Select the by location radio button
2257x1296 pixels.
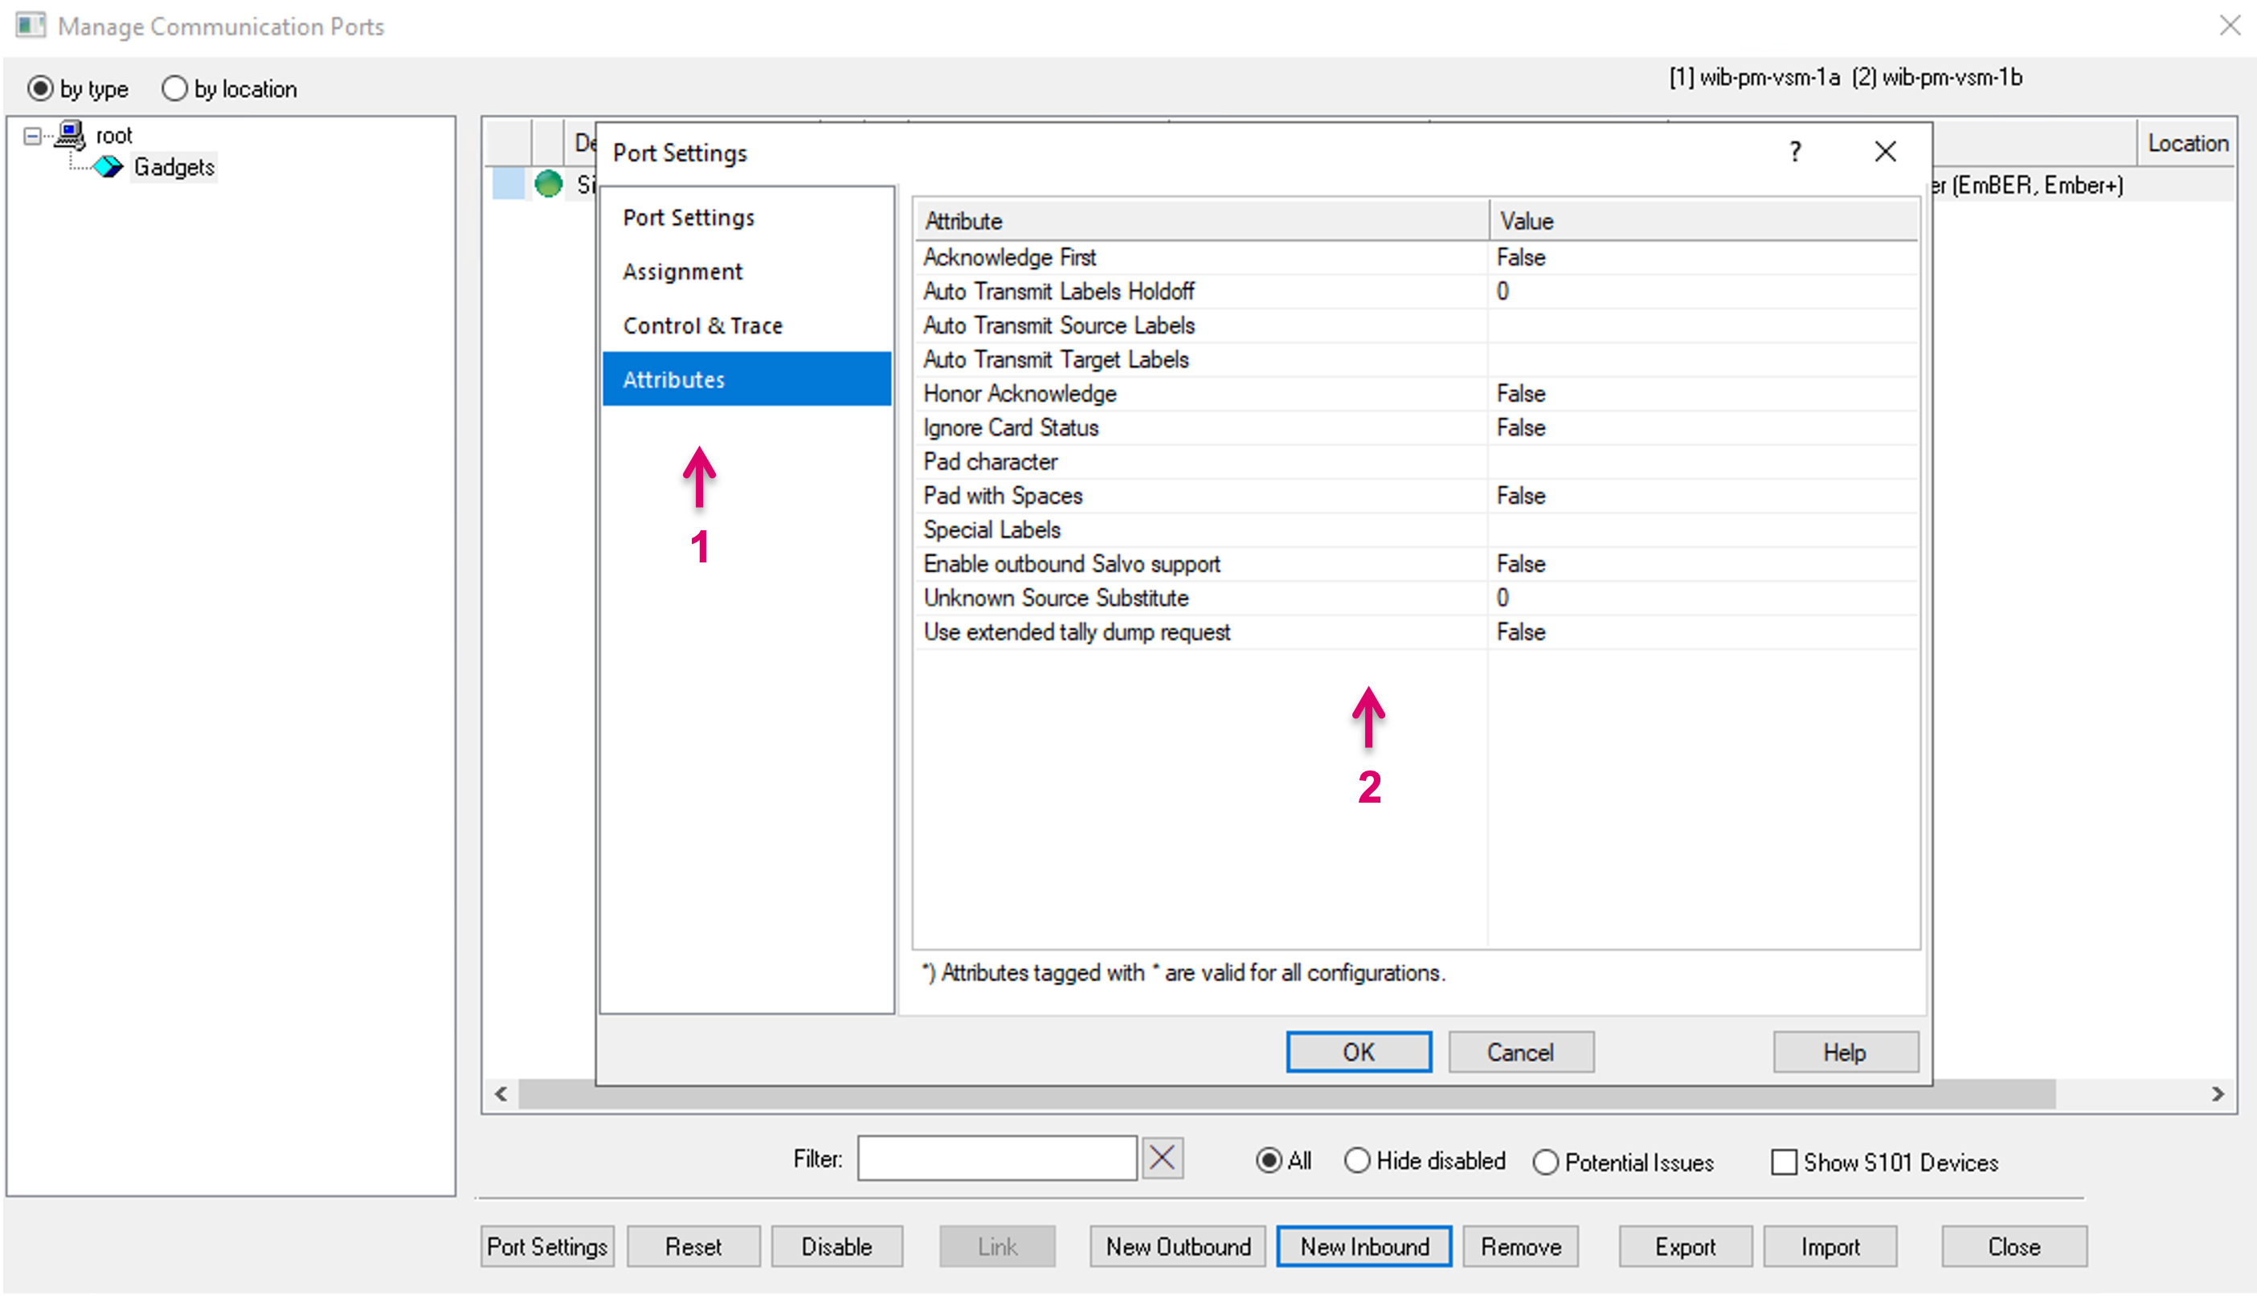pyautogui.click(x=174, y=89)
